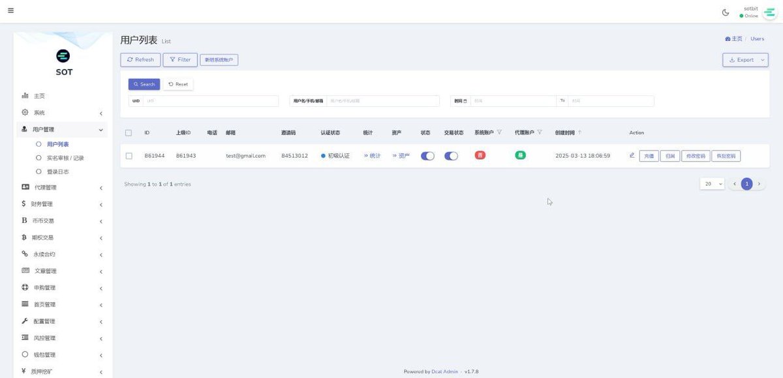Viewport: 783px width, 378px height.
Task: Open the Export dropdown arrow
Action: click(x=763, y=60)
